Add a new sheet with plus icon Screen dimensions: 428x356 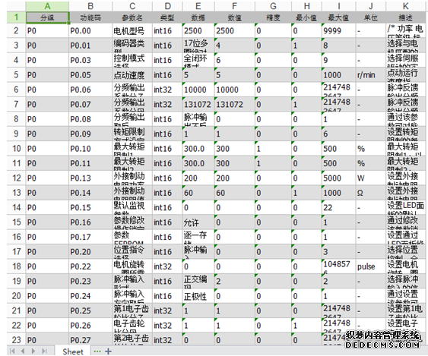108,351
